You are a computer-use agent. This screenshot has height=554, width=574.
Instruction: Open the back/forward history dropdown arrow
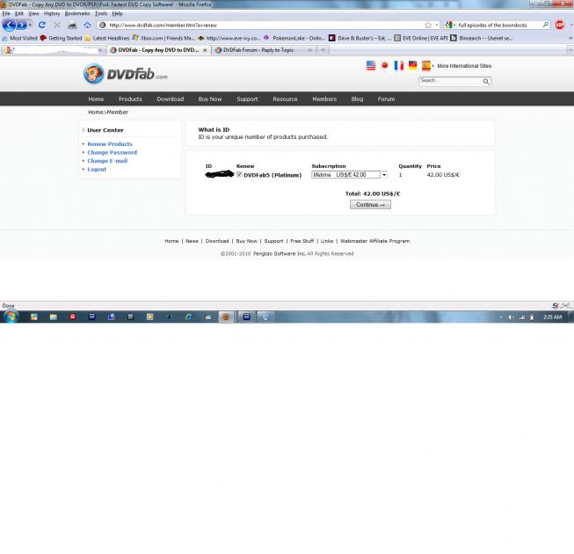click(31, 26)
